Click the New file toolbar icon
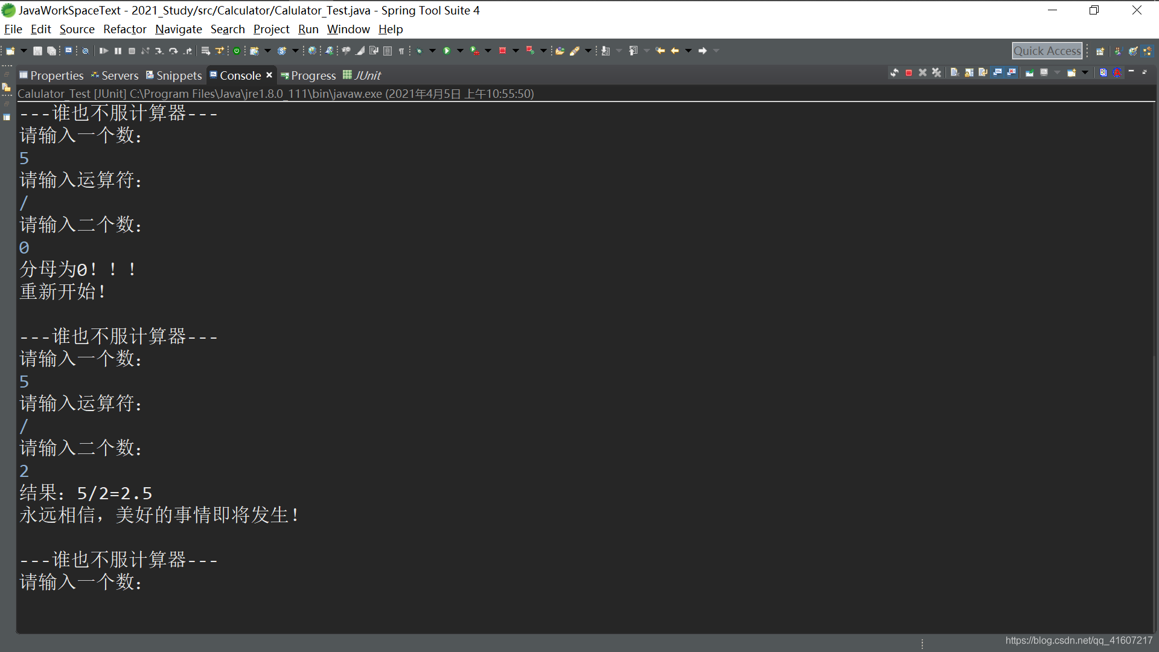Screen dimensions: 1159x652 [x=10, y=51]
